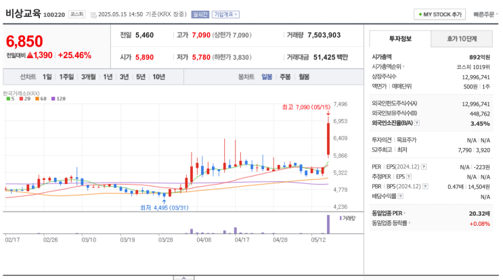Viewport: 503px width, 280px height.
Task: Select the 5년 line chart period
Action: (141, 77)
